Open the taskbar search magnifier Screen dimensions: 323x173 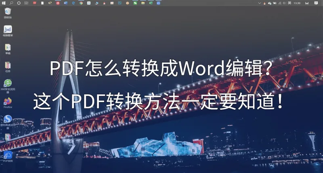point(11,3)
